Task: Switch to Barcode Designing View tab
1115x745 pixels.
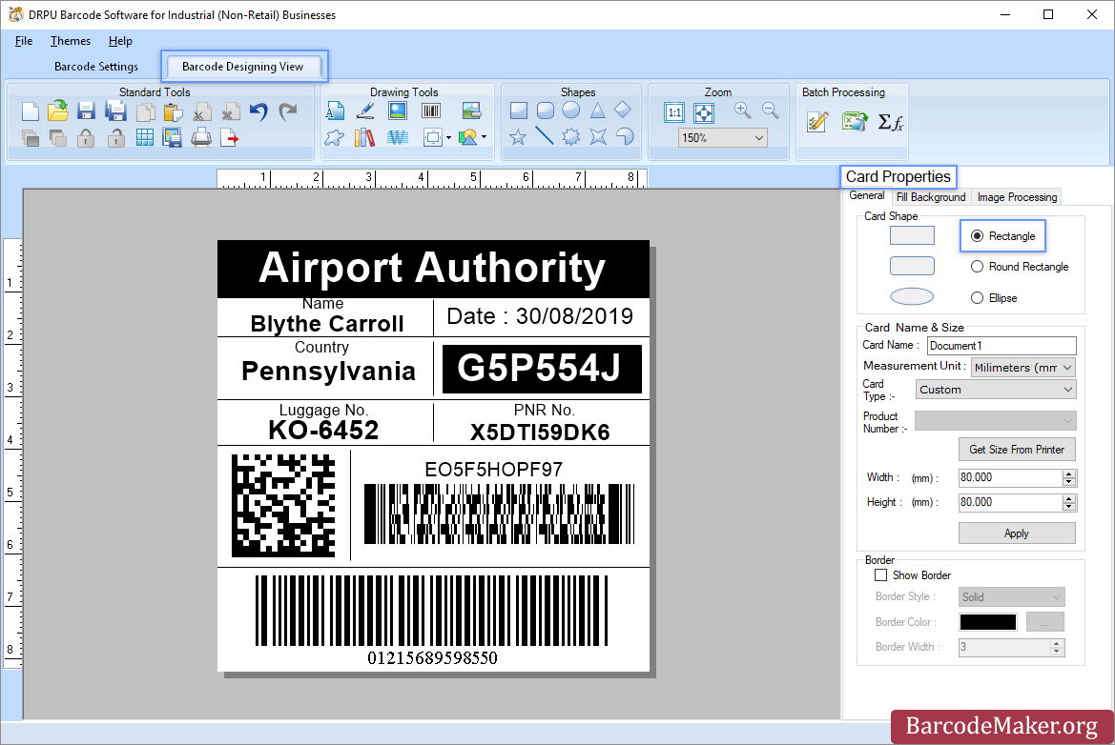Action: [x=242, y=66]
